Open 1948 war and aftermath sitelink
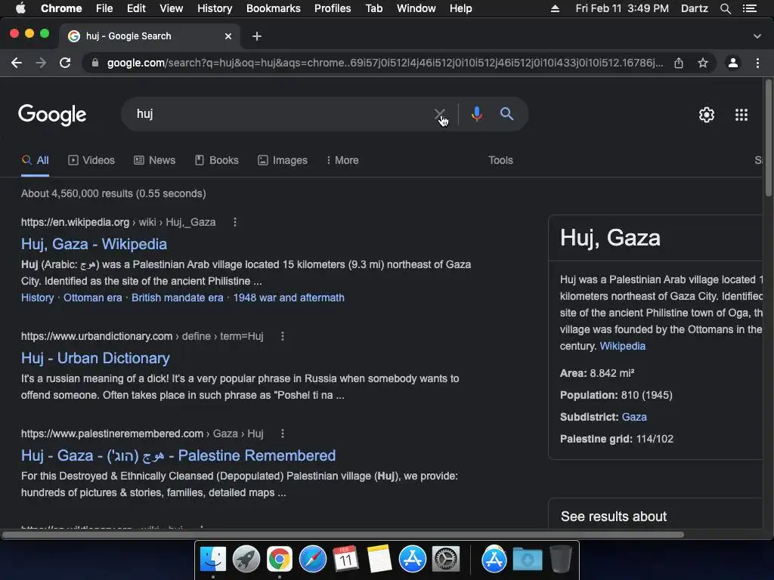The image size is (774, 580). [289, 298]
